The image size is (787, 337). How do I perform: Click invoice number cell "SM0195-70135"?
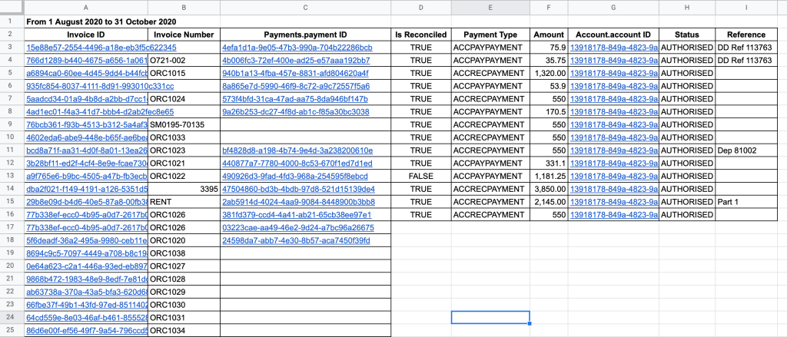(184, 125)
